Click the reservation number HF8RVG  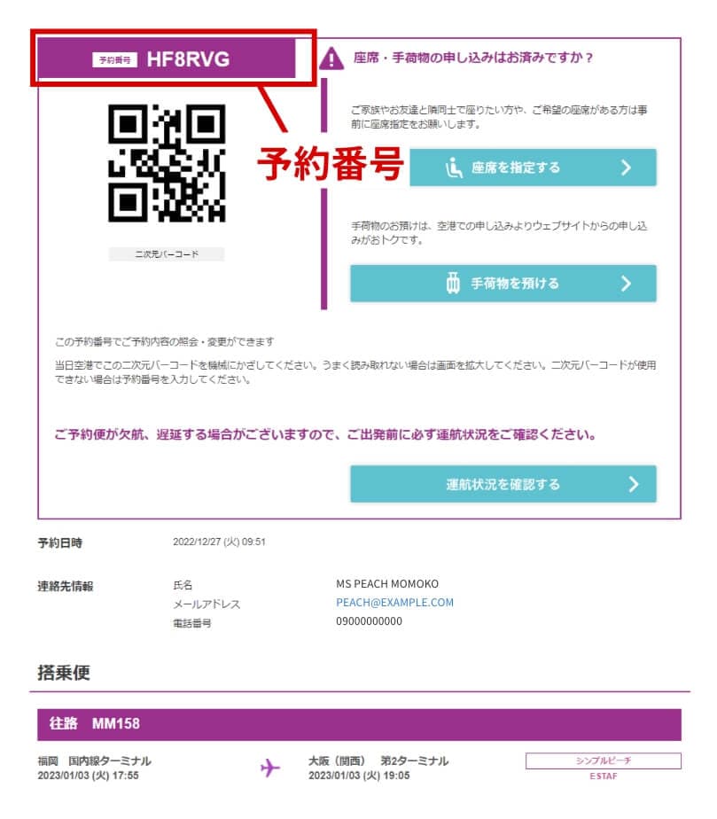click(x=188, y=59)
